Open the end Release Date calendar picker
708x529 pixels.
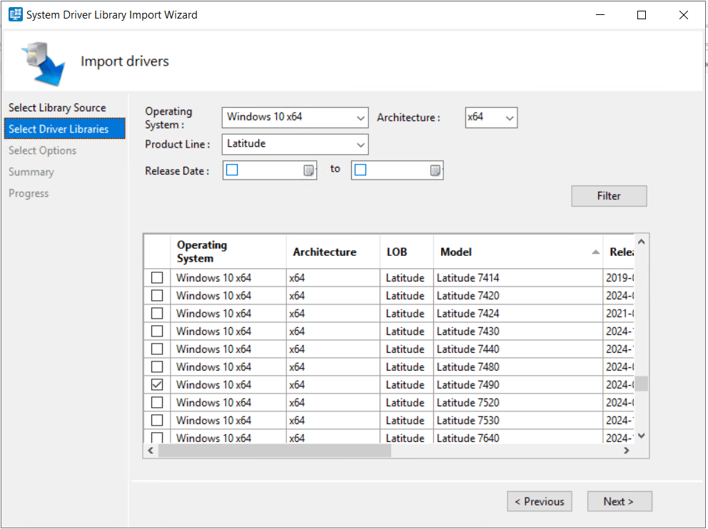coord(435,170)
